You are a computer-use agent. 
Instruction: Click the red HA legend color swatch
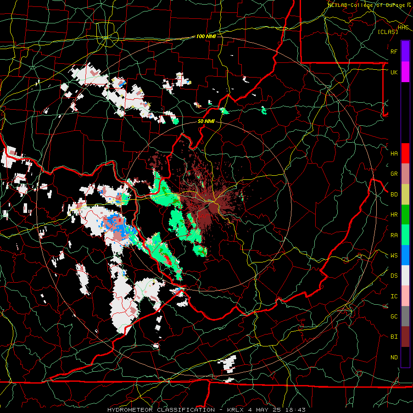(405, 153)
